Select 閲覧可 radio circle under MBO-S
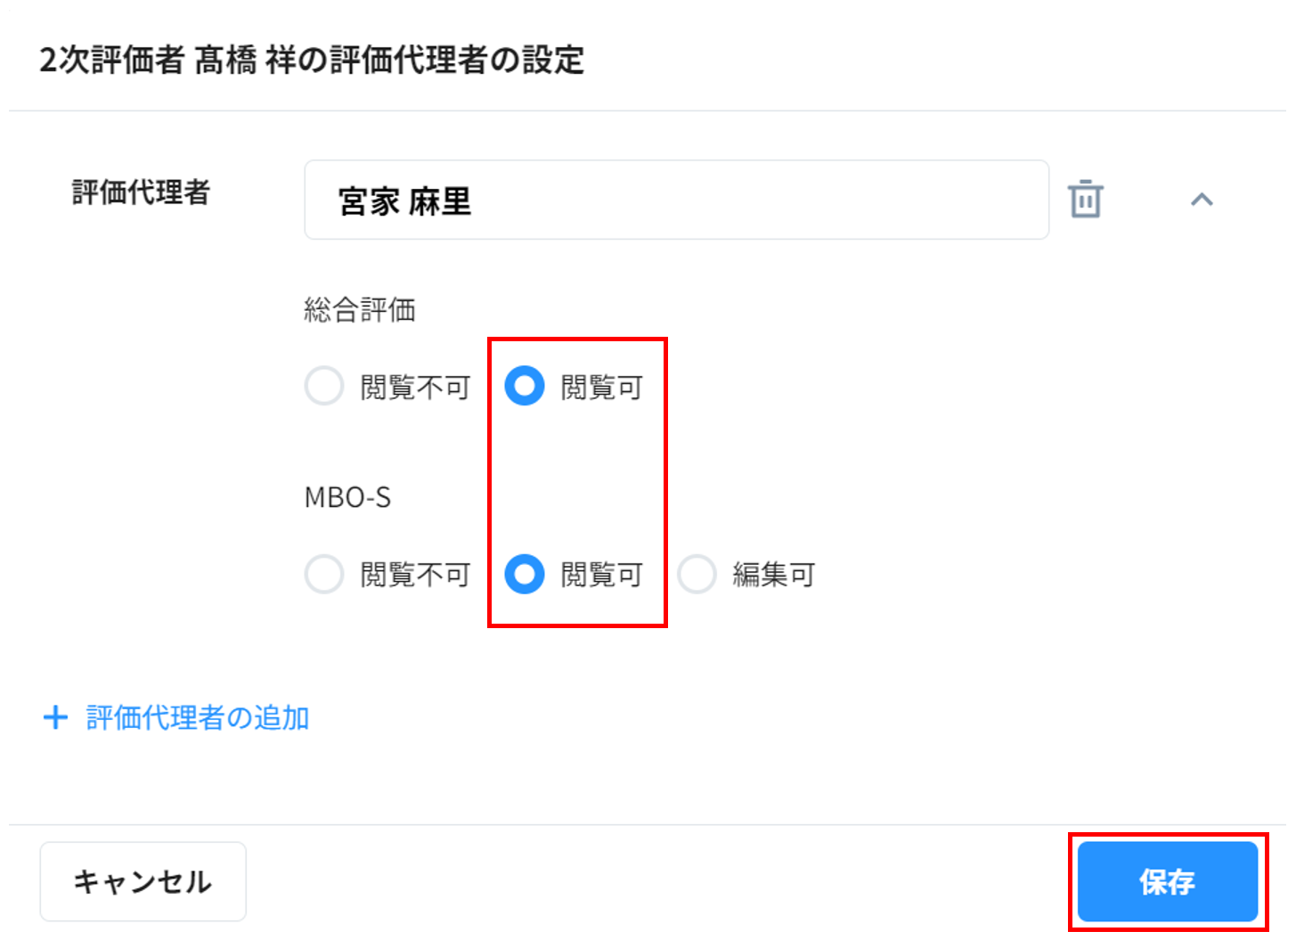1296x948 pixels. (x=525, y=575)
